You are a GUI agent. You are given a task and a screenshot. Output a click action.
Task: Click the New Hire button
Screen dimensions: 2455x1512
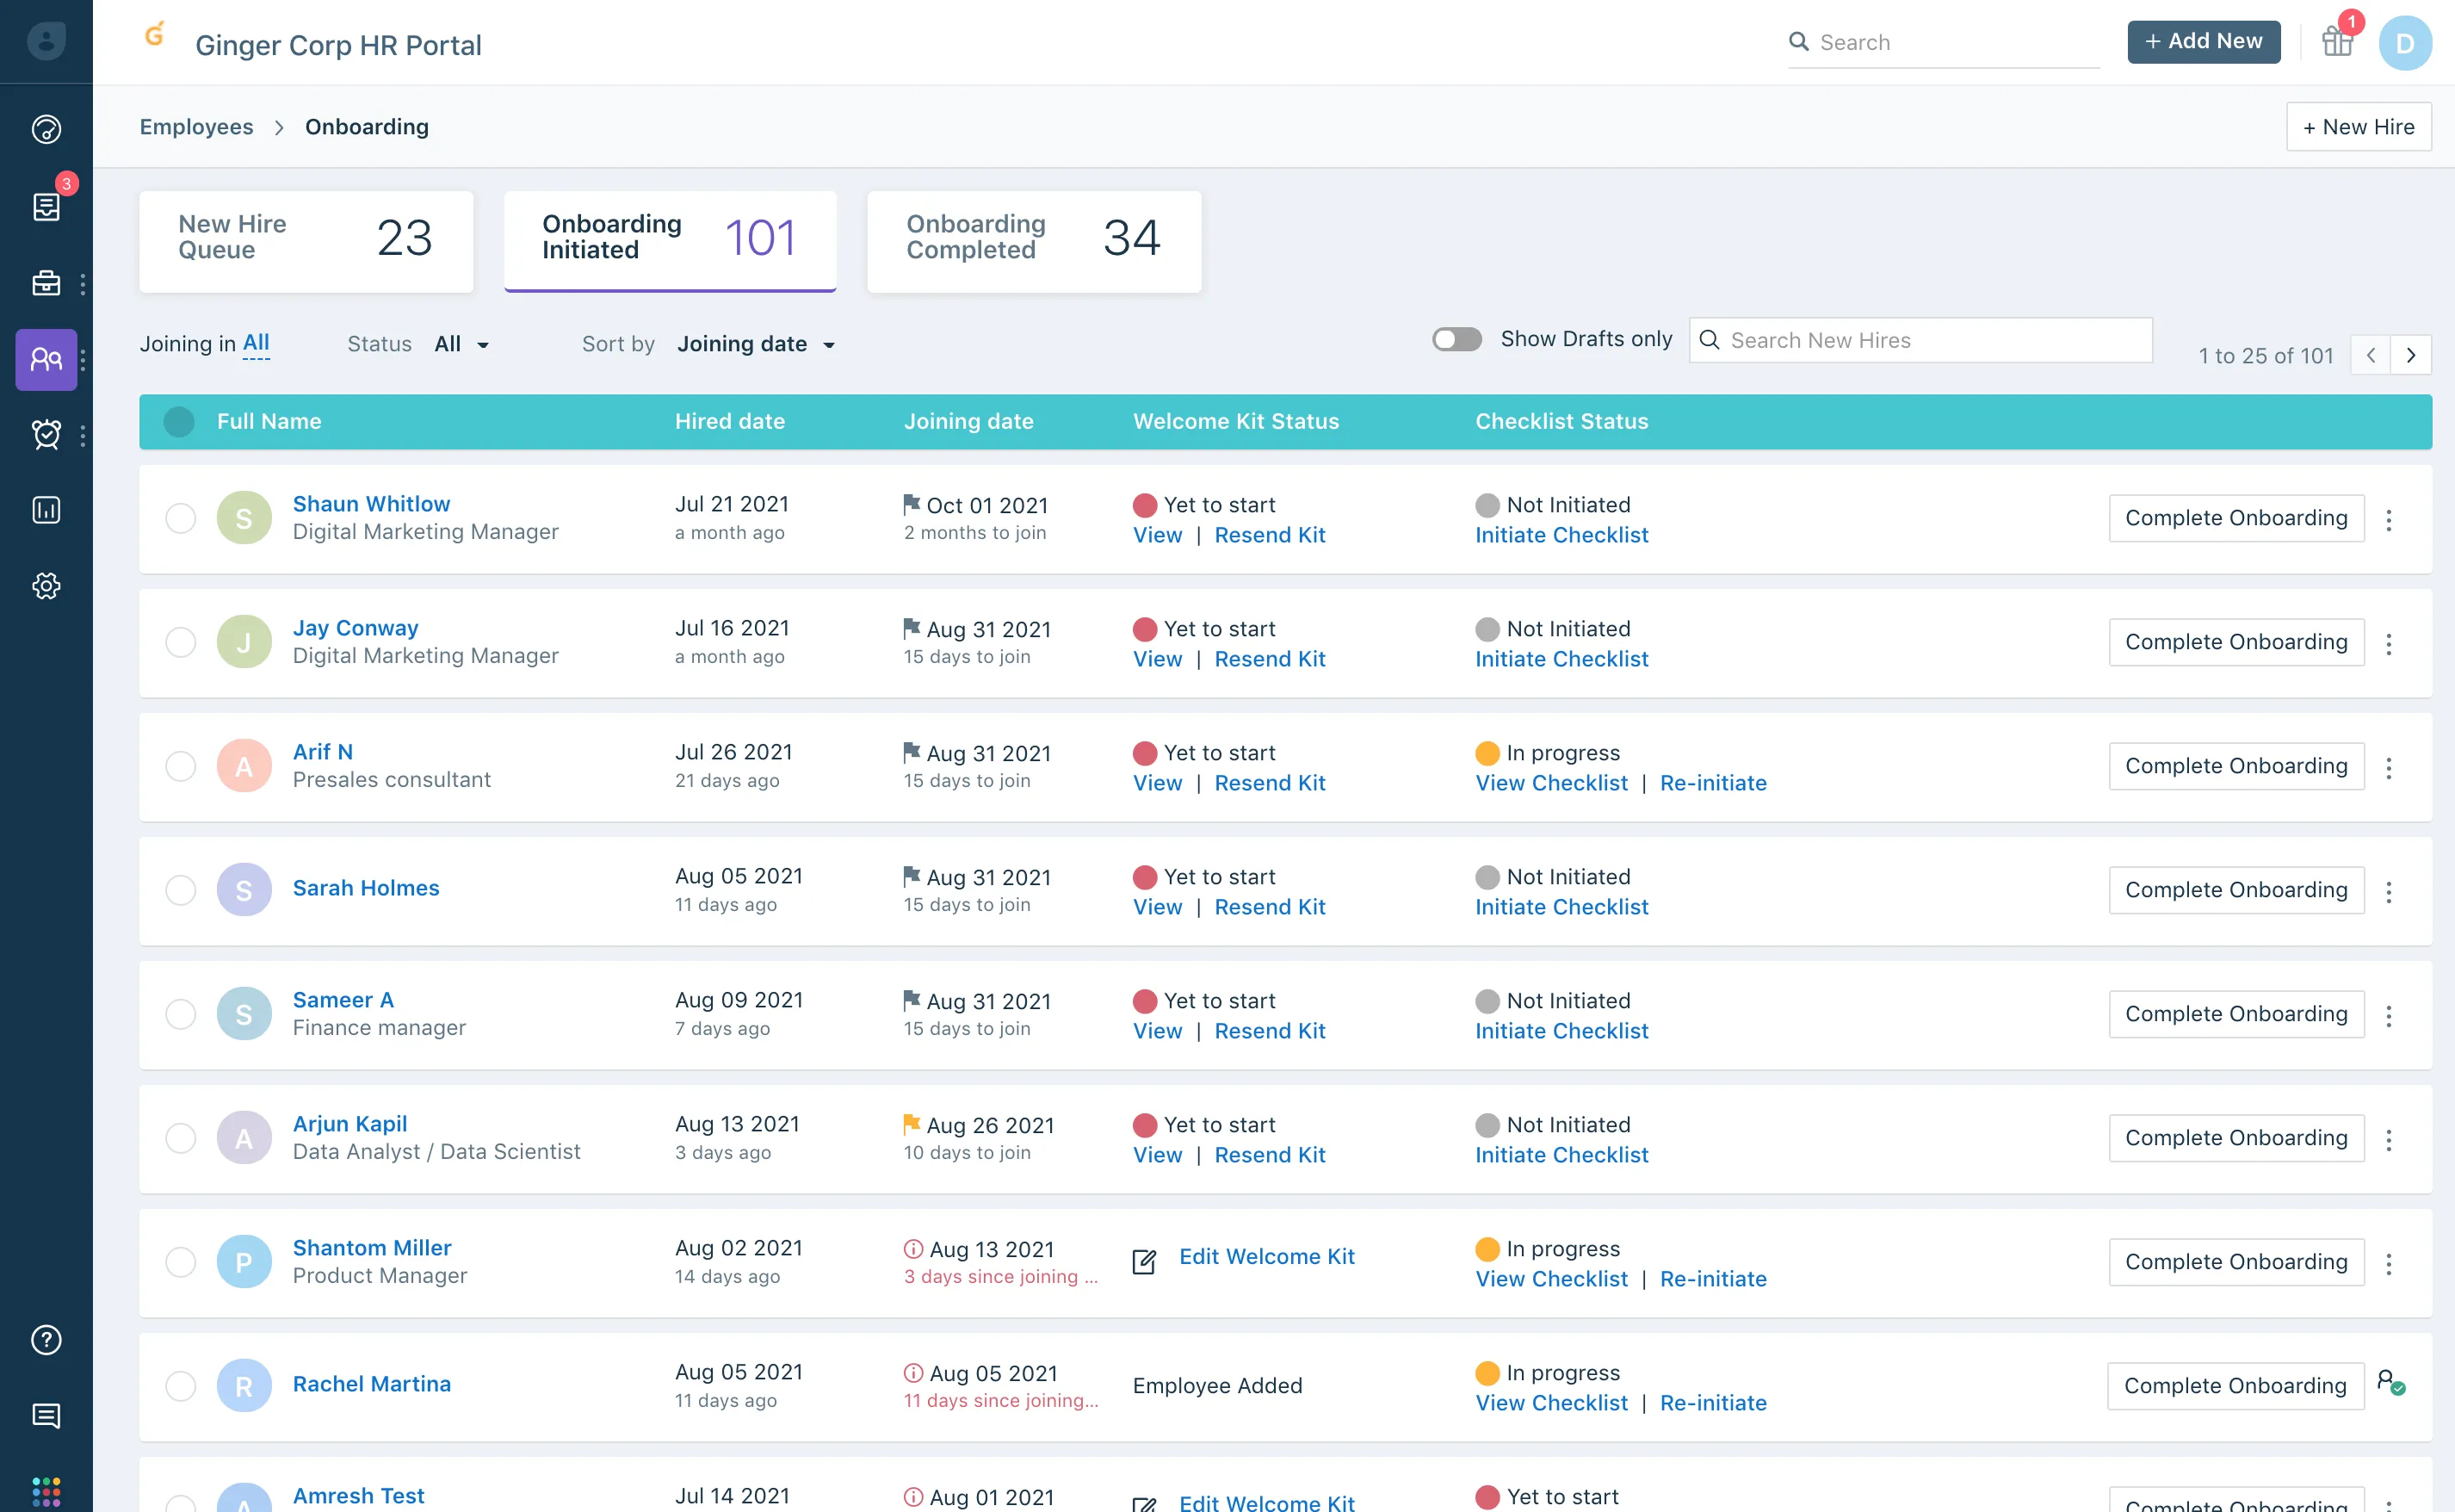[x=2359, y=127]
